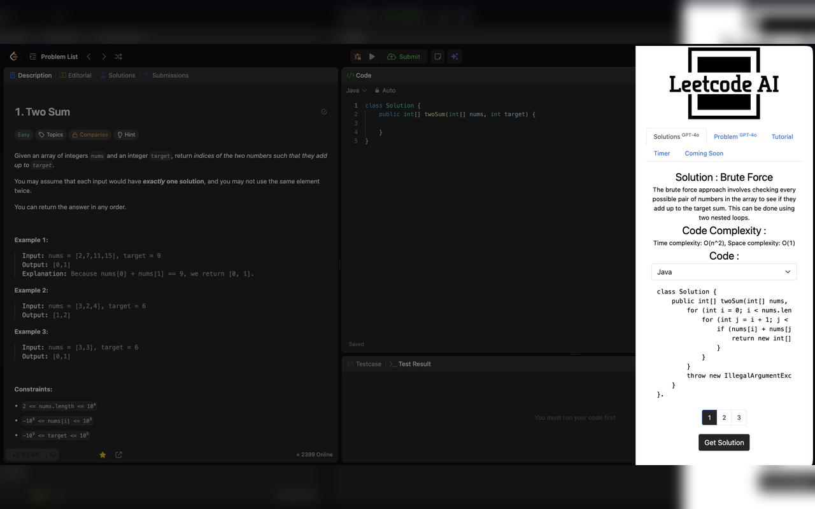Open the Timer tab

(662, 153)
